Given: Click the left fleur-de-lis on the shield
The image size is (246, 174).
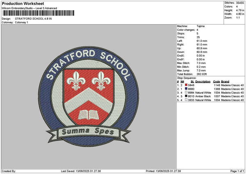Looking at the screenshot, I should [76, 80].
